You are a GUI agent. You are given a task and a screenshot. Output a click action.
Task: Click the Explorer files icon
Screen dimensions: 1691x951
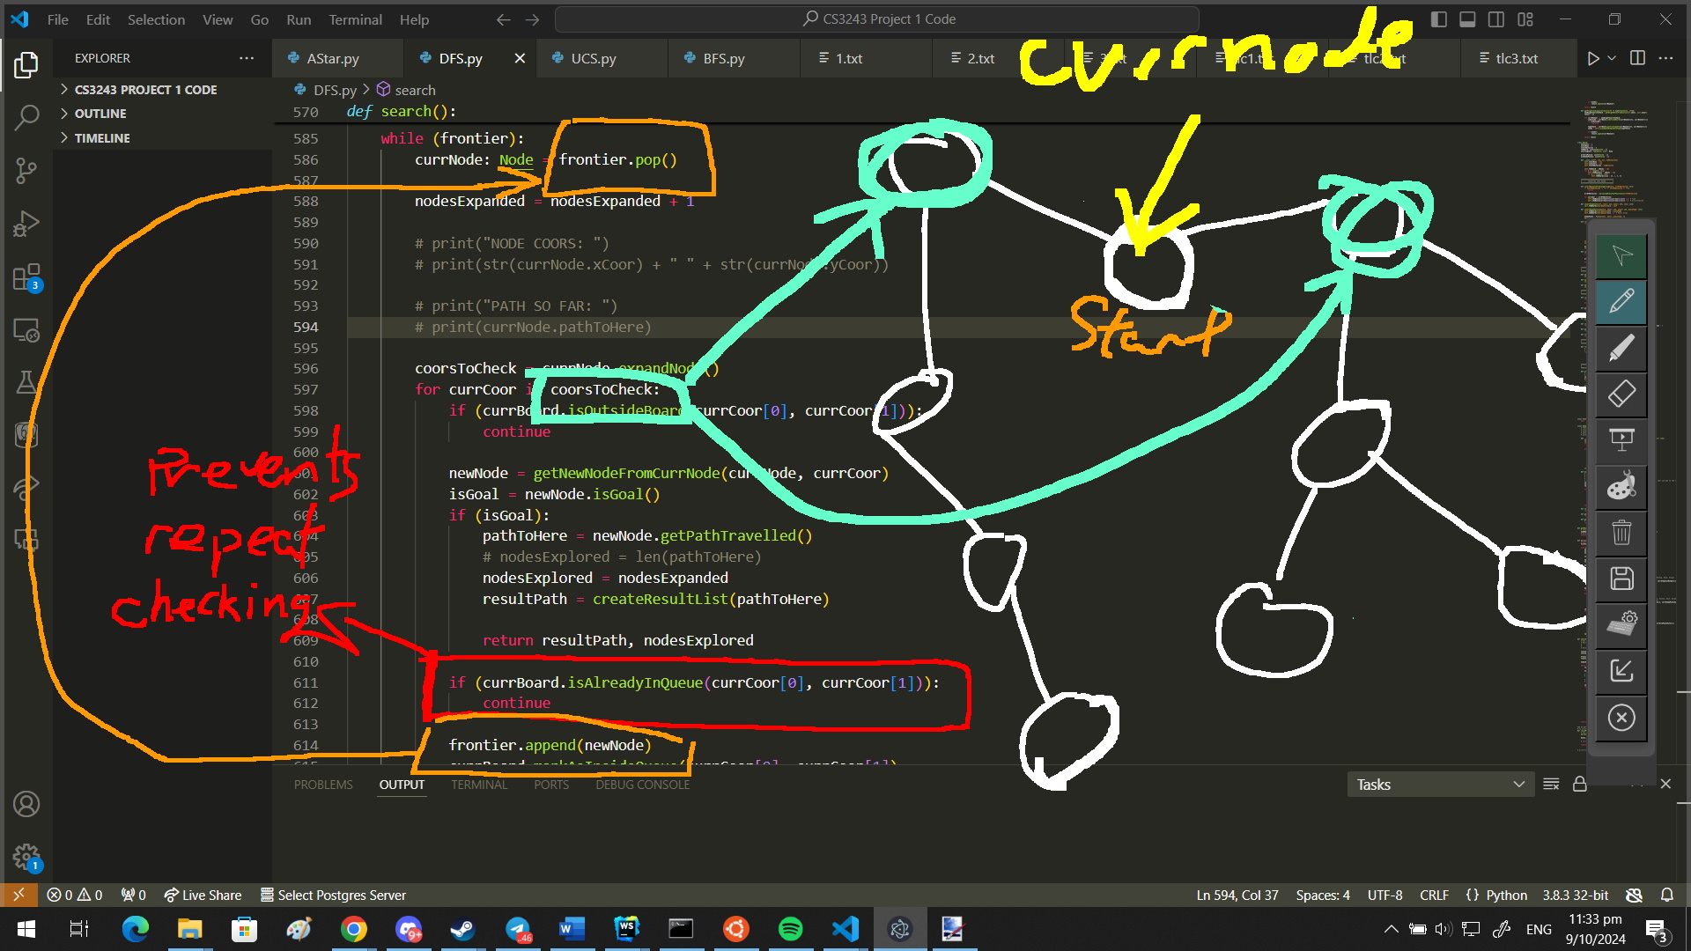(x=26, y=64)
